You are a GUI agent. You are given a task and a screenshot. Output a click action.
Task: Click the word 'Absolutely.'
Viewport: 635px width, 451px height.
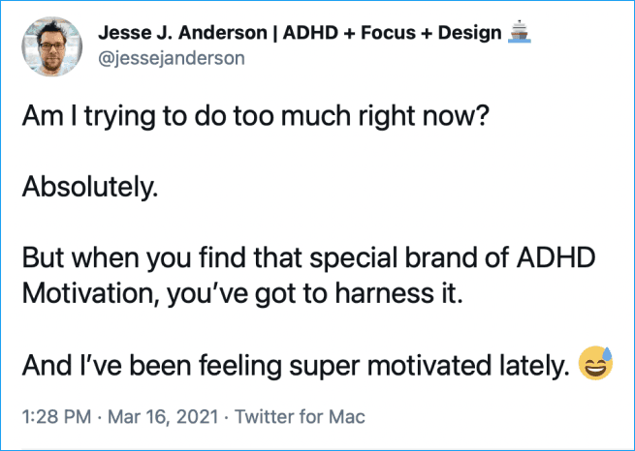[x=90, y=188]
